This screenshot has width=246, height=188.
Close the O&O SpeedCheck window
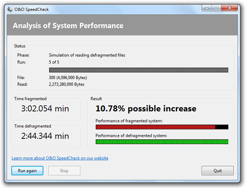230,7
